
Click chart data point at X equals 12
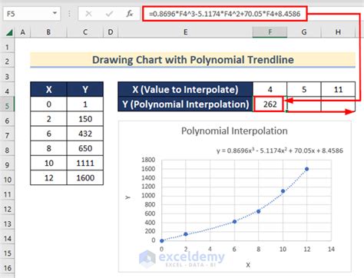(306, 169)
